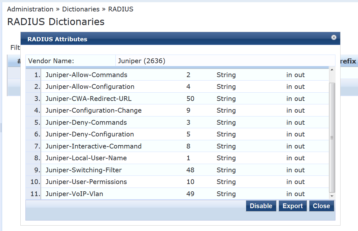
Task: Select the Juniper-Allow-Commands attribute row
Action: (86, 75)
